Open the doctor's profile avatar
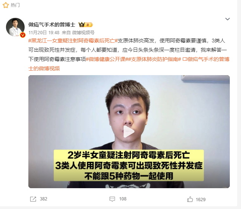This screenshot has height=209, width=241. point(15,27)
